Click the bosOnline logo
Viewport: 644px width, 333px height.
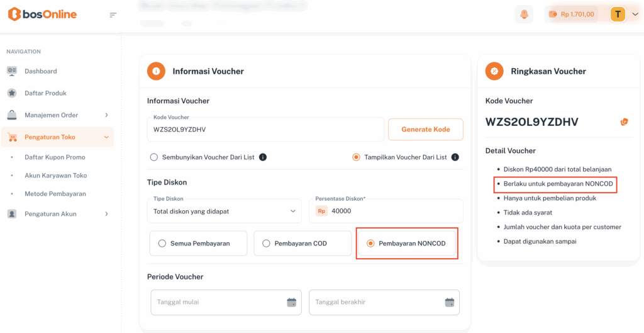pyautogui.click(x=42, y=14)
